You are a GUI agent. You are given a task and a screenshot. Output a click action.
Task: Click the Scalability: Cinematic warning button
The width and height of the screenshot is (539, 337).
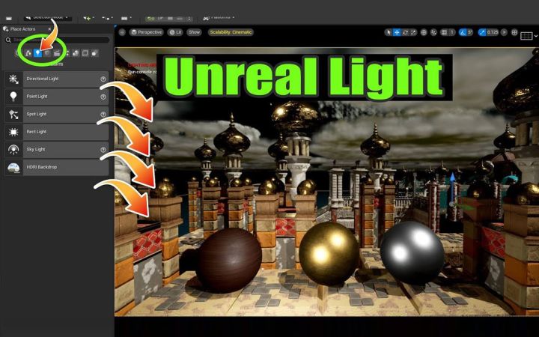click(231, 32)
